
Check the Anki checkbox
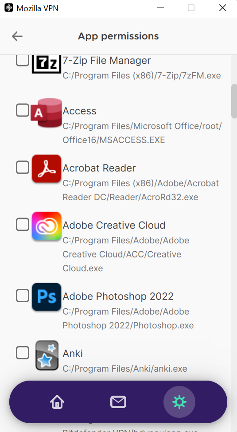(23, 353)
